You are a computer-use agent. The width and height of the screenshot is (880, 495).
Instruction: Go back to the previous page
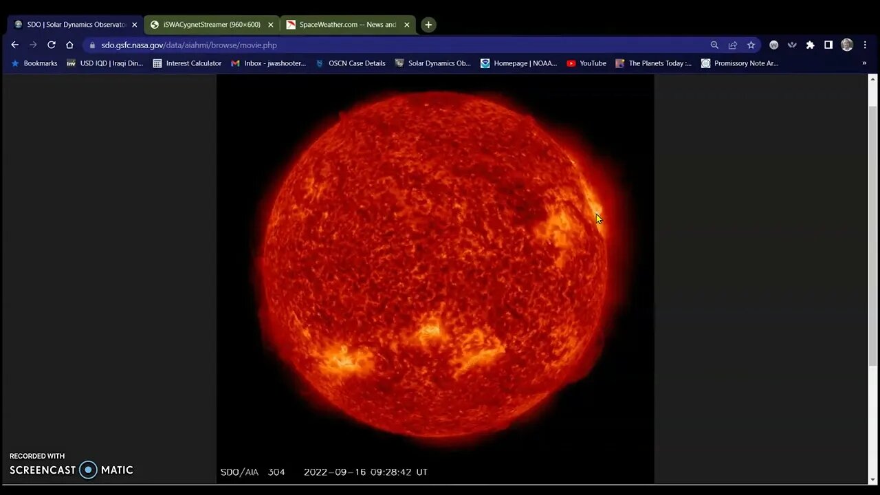tap(15, 45)
